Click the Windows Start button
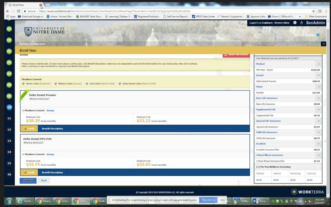 pyautogui.click(x=8, y=201)
